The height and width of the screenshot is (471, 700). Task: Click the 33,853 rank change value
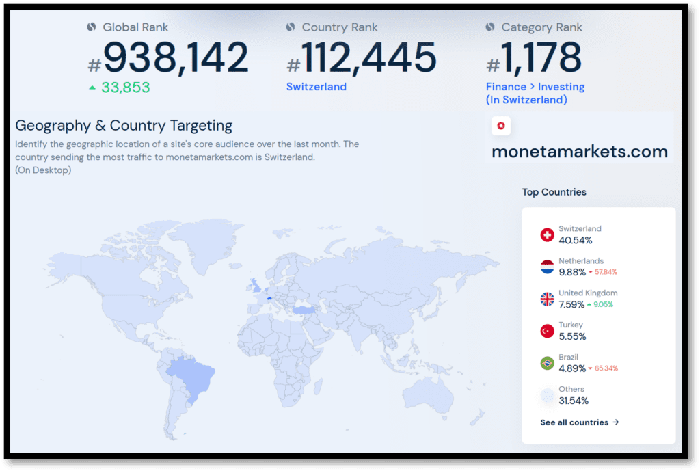coord(126,88)
